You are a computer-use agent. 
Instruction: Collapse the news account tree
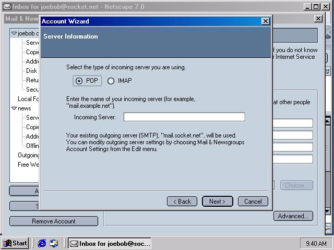click(x=14, y=108)
